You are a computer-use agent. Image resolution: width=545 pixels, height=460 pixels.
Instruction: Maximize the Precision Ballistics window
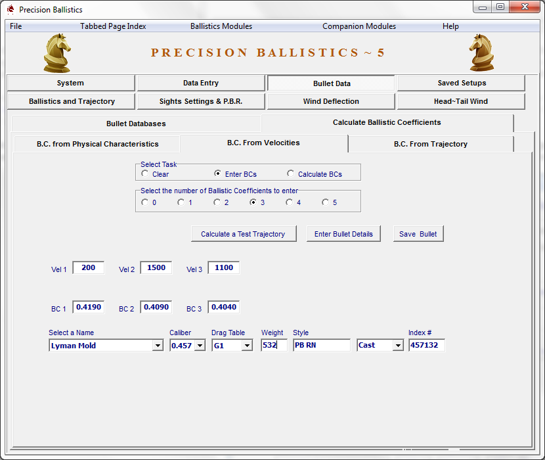(x=500, y=7)
